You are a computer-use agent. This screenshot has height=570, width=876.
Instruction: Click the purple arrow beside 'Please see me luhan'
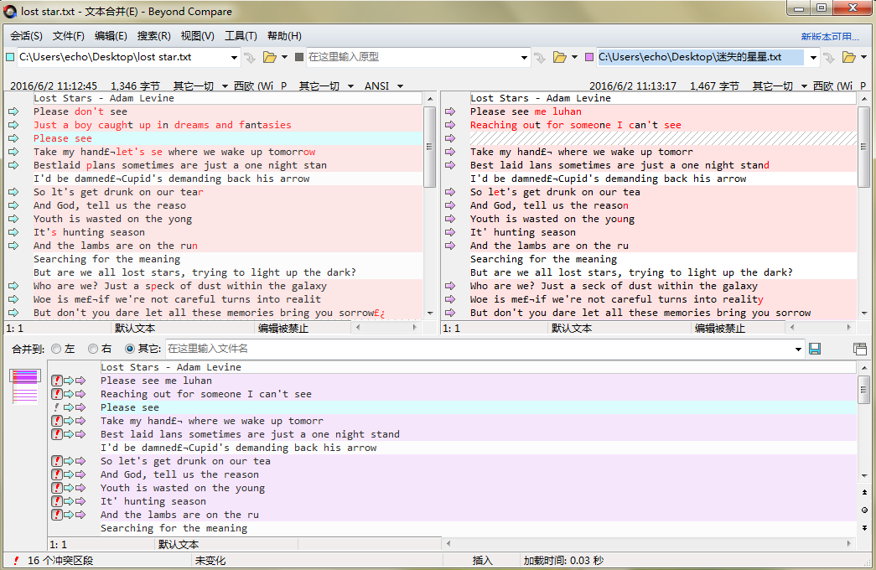450,111
